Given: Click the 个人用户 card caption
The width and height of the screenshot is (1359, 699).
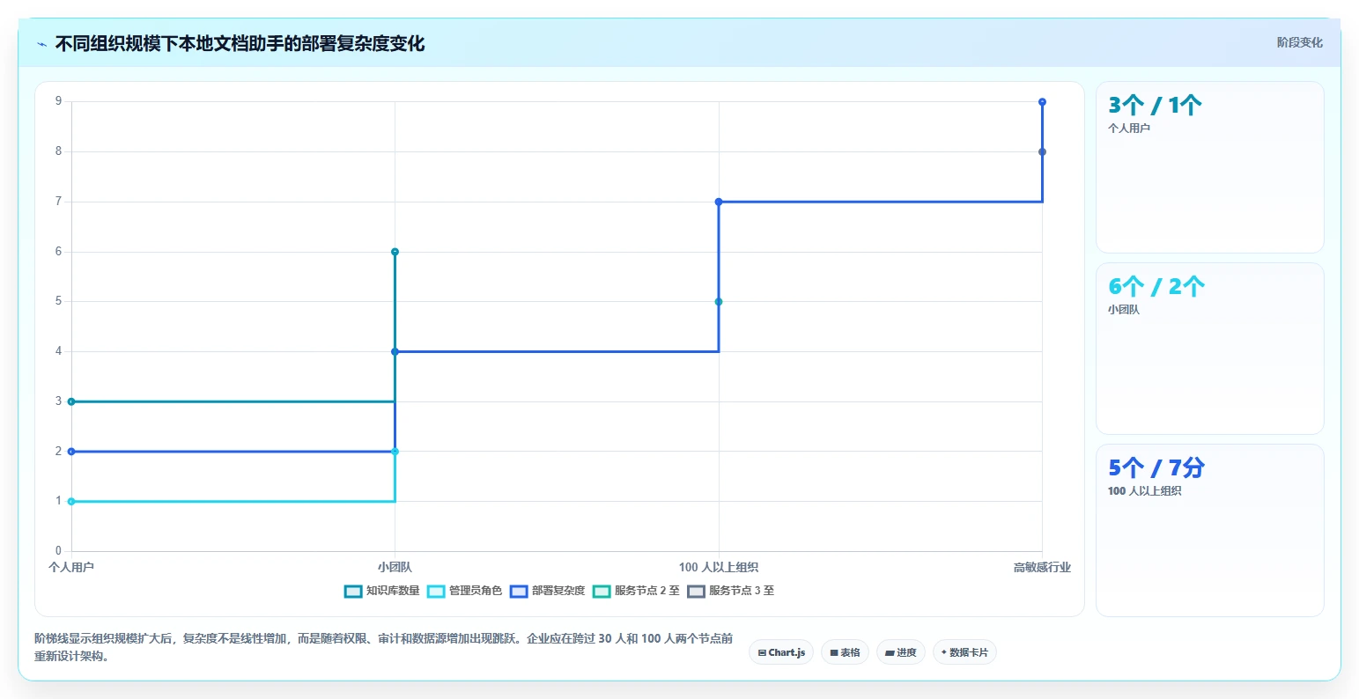Looking at the screenshot, I should (x=1129, y=129).
